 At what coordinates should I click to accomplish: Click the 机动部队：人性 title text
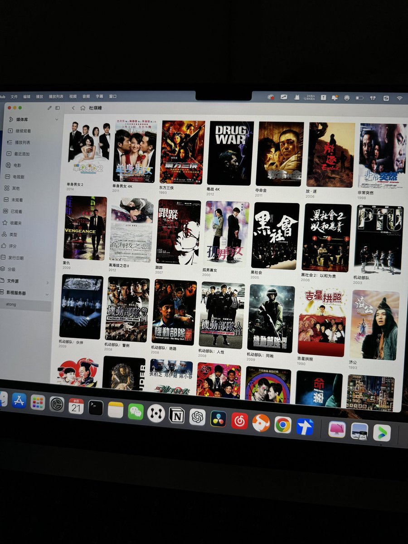click(x=211, y=350)
